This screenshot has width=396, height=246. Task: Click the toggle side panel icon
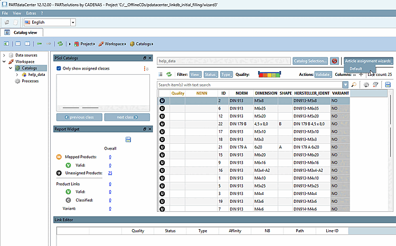[6, 44]
